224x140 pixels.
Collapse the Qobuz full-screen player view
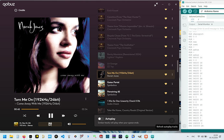[156, 5]
